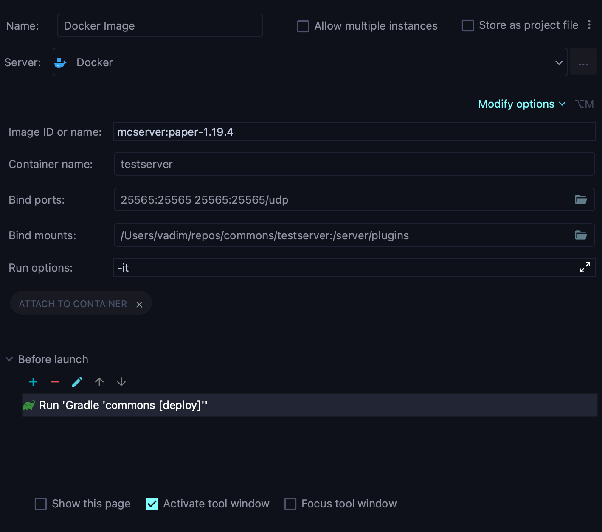Collapse the Before launch section
Viewport: 602px width, 532px height.
point(9,359)
